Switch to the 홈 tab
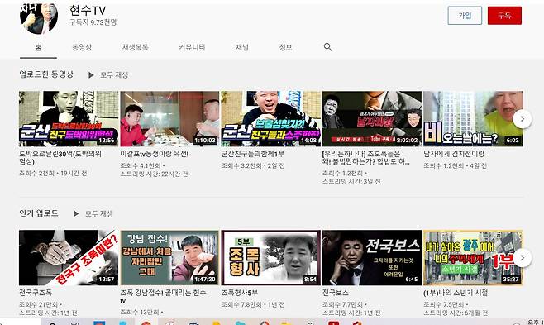 (38, 47)
